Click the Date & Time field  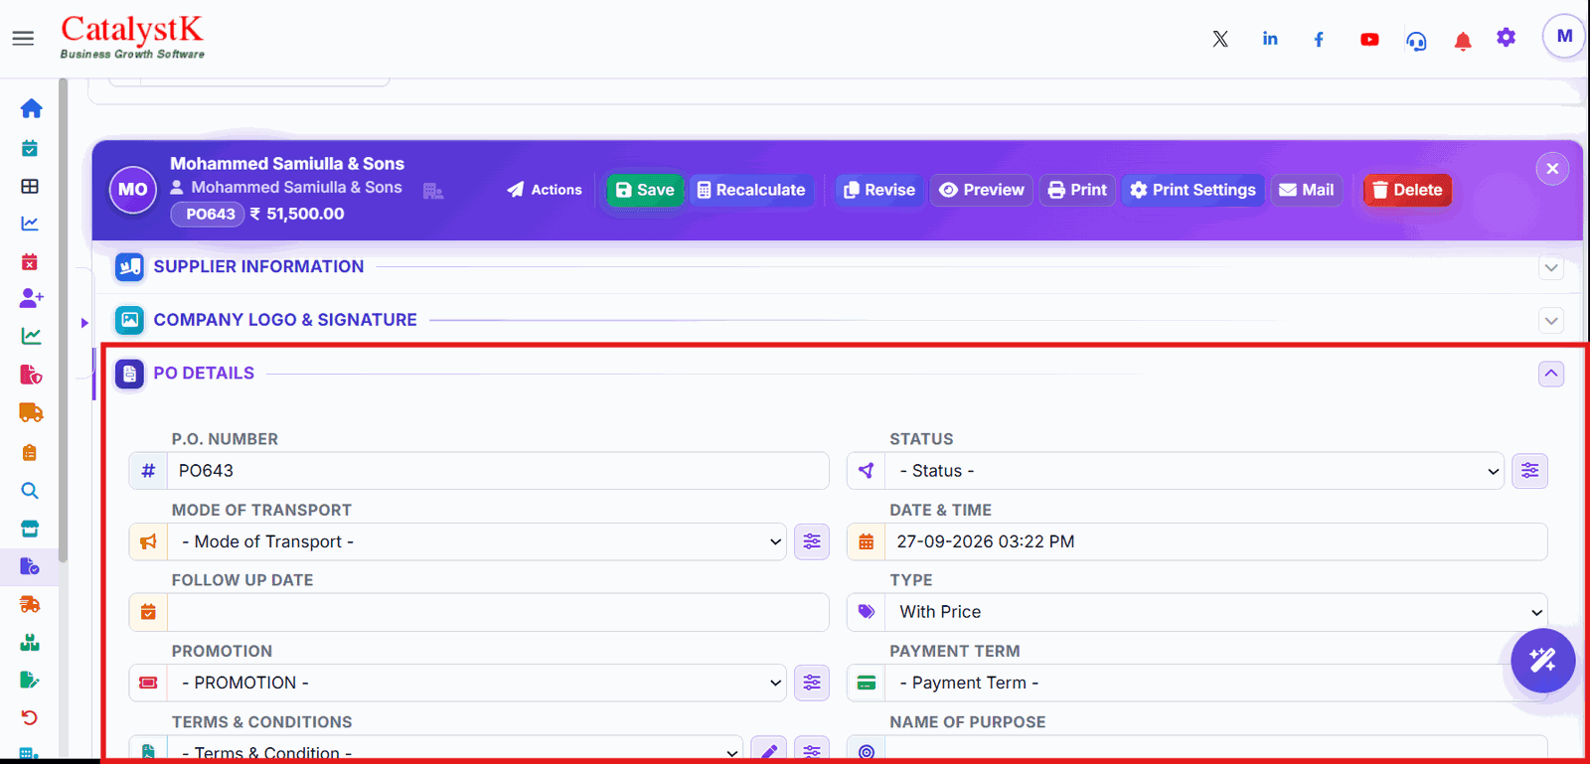click(1216, 541)
